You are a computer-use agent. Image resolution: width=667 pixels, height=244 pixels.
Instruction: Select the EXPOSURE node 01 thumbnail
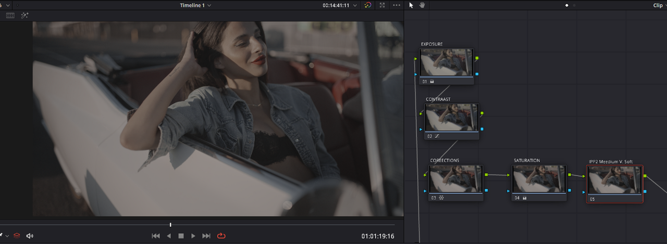click(447, 62)
